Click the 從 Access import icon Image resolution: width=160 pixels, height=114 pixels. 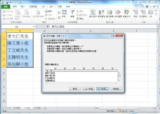(8, 11)
